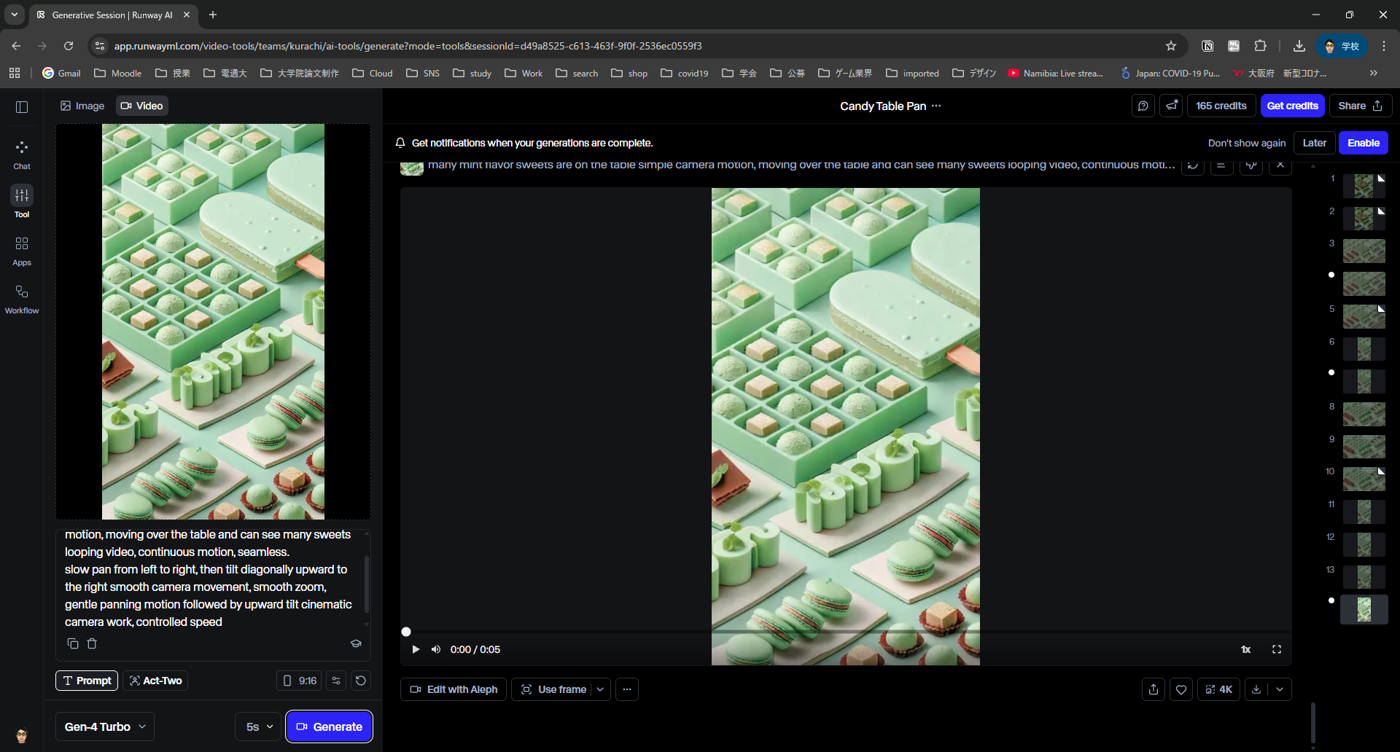Click the trash icon below the prompt

[x=92, y=643]
